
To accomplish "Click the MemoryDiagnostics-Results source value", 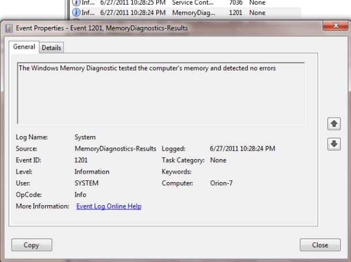I will [x=115, y=149].
